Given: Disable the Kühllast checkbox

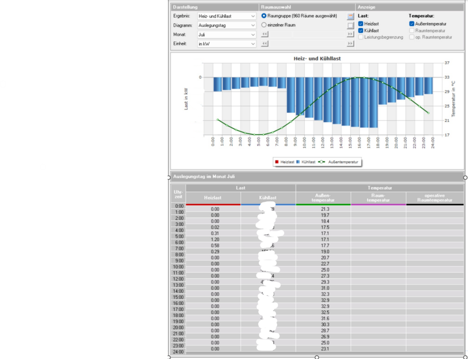Looking at the screenshot, I should pos(361,31).
